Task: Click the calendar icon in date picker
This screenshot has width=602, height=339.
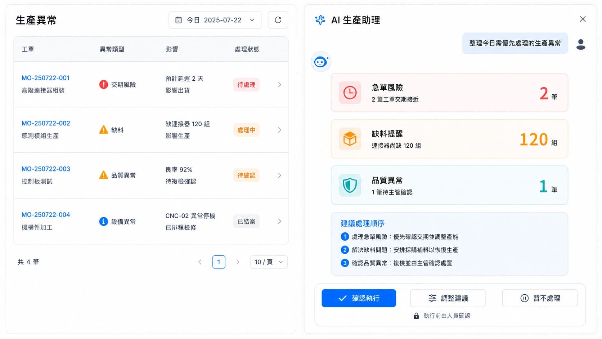Action: [x=178, y=20]
